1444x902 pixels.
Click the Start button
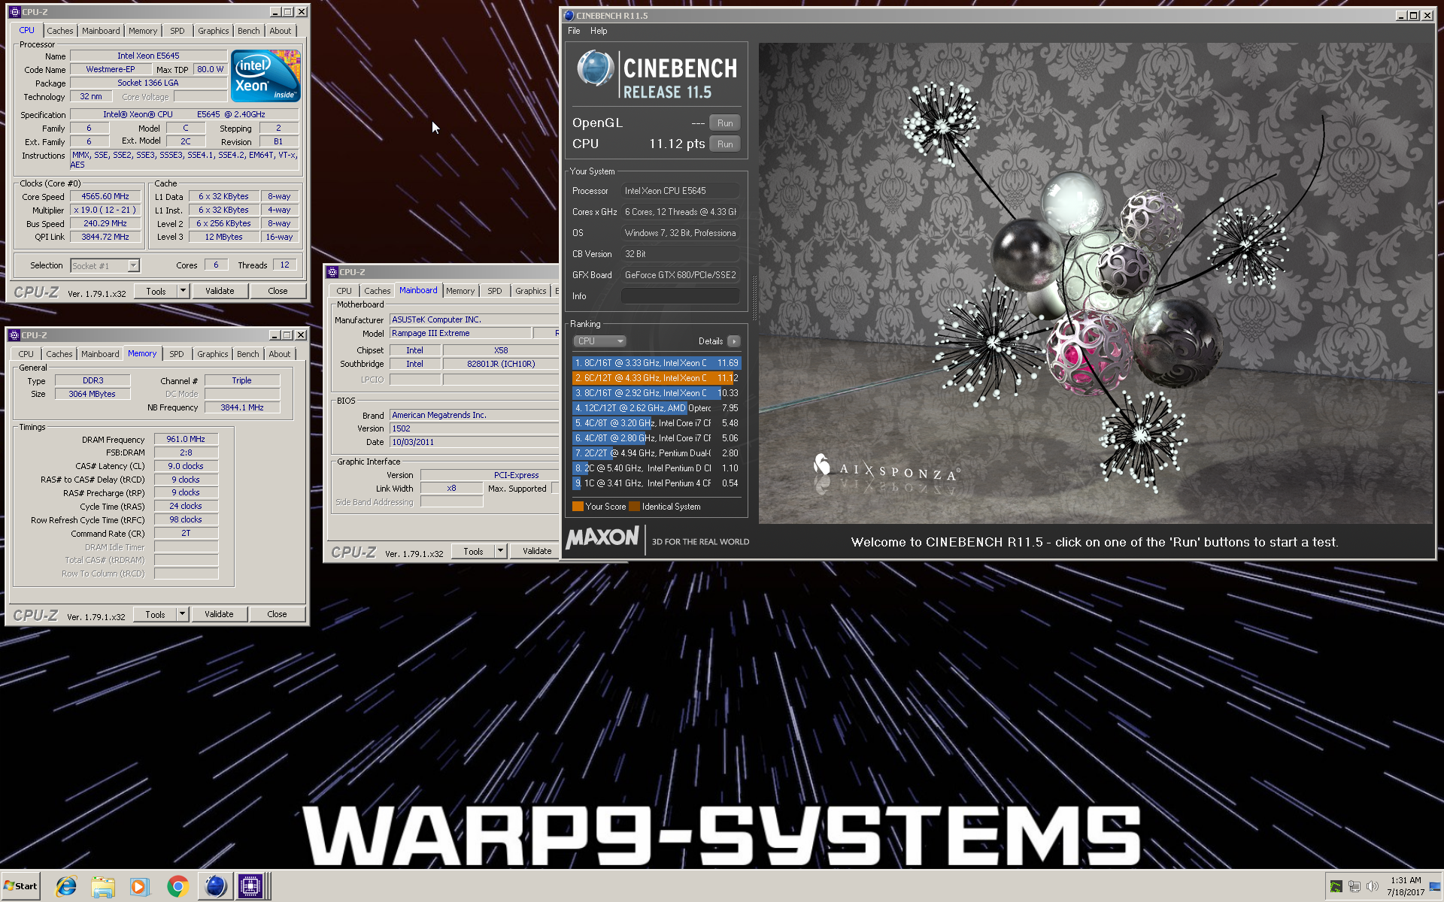point(21,886)
